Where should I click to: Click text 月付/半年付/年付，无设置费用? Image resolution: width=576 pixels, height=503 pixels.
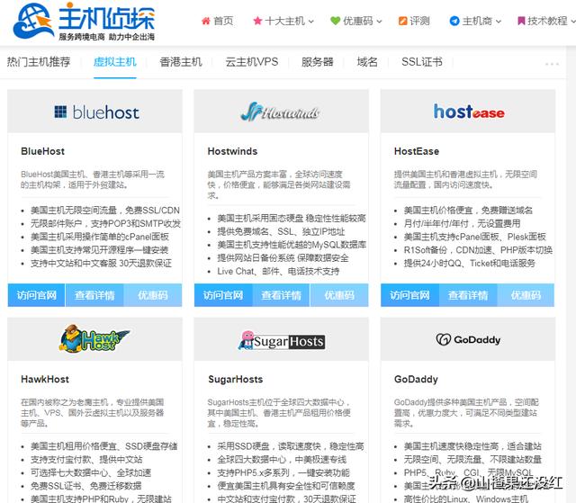tap(462, 223)
